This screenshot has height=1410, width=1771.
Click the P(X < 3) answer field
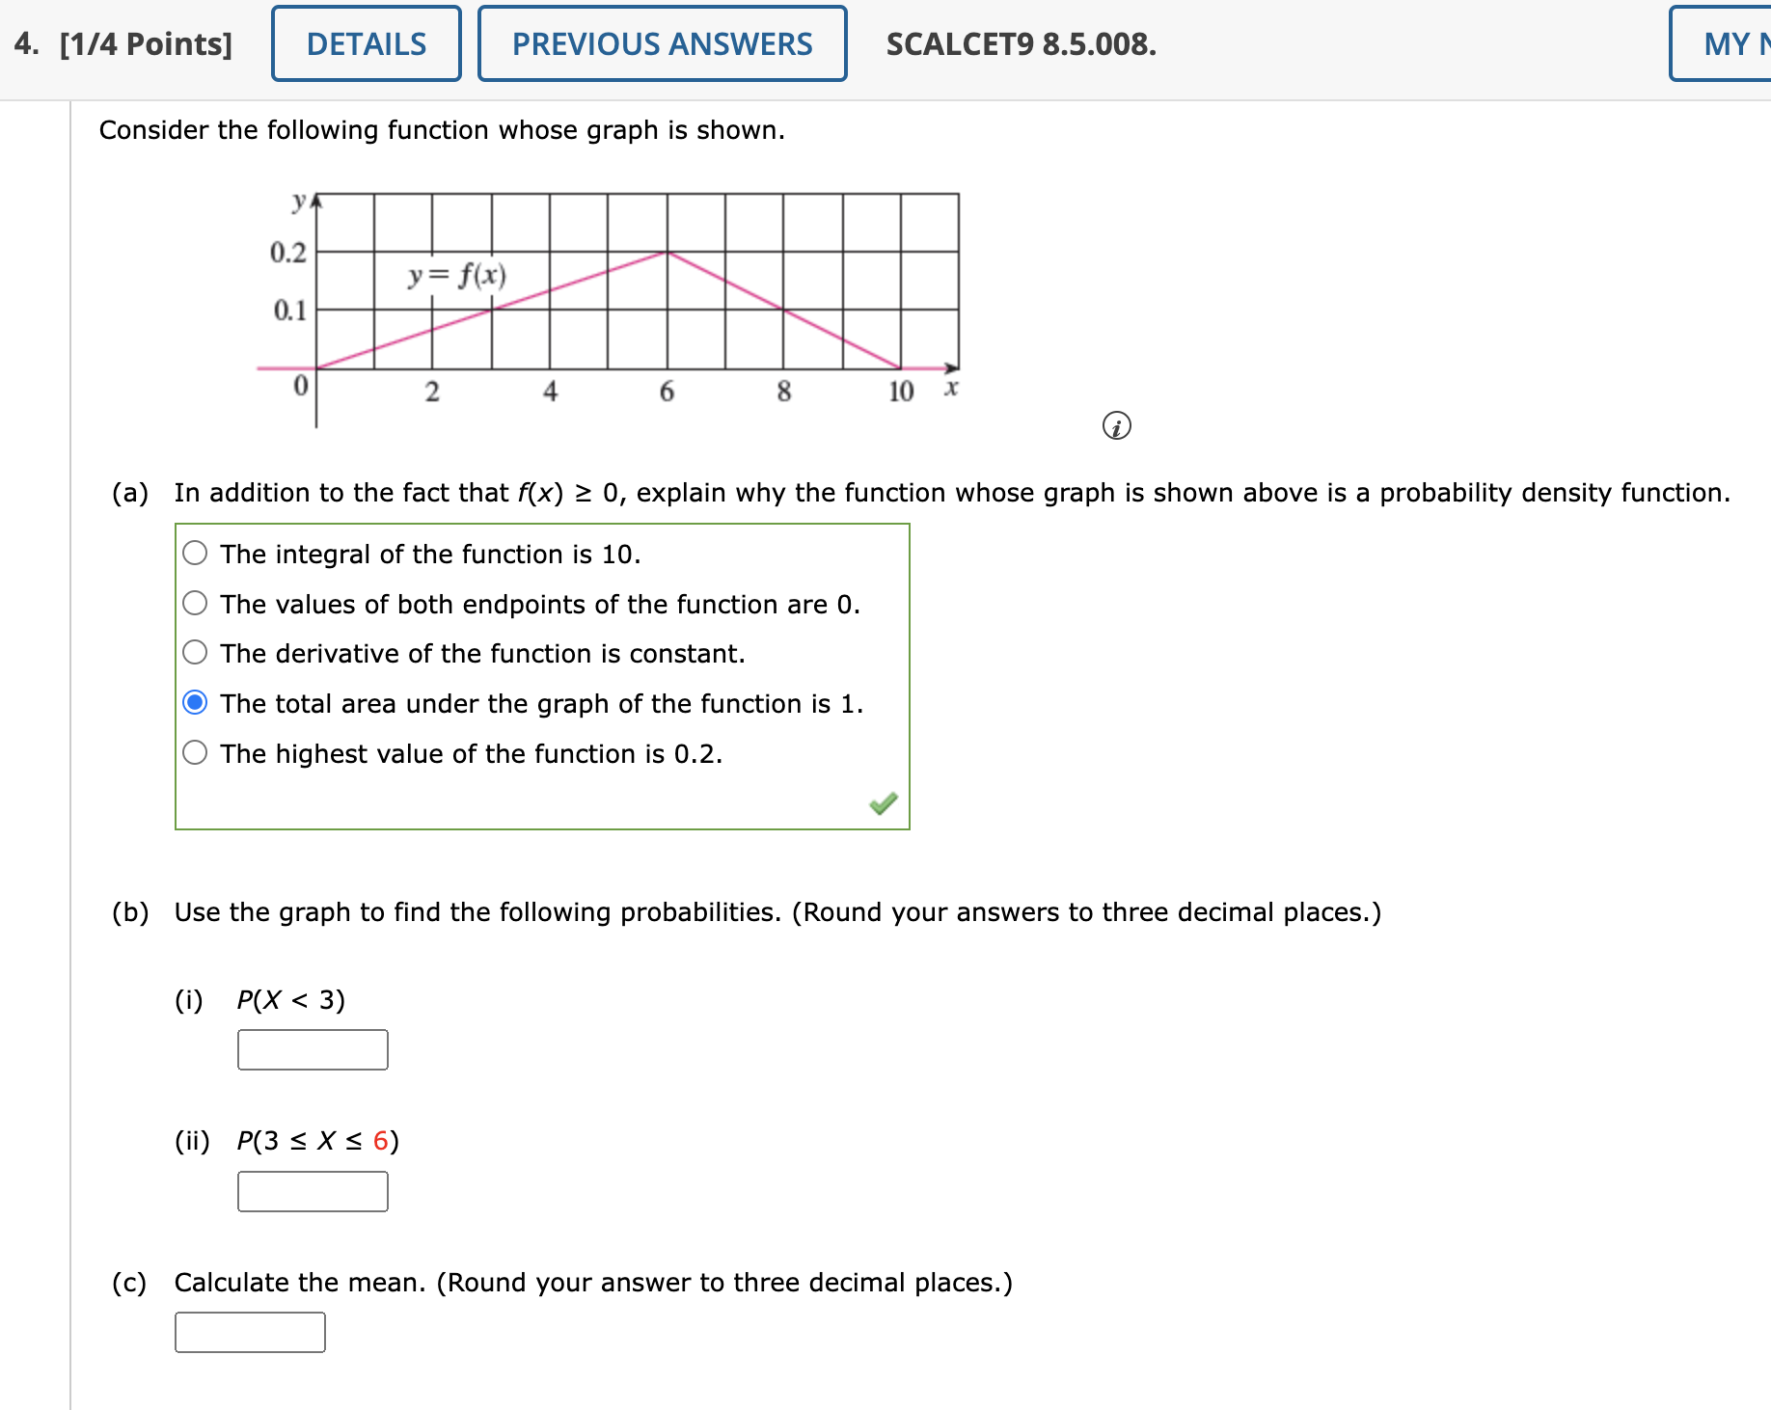pyautogui.click(x=312, y=1049)
